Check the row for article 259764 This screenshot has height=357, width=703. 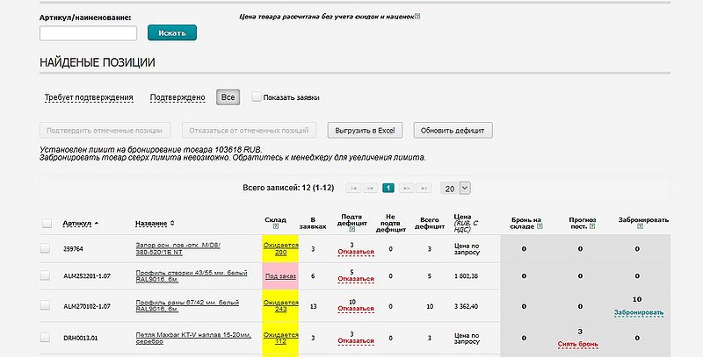[46, 249]
